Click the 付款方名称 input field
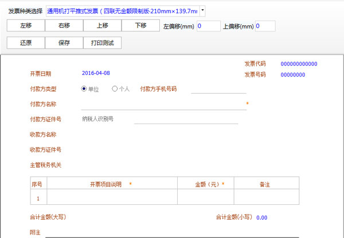This screenshot has height=238, width=344. point(163,104)
